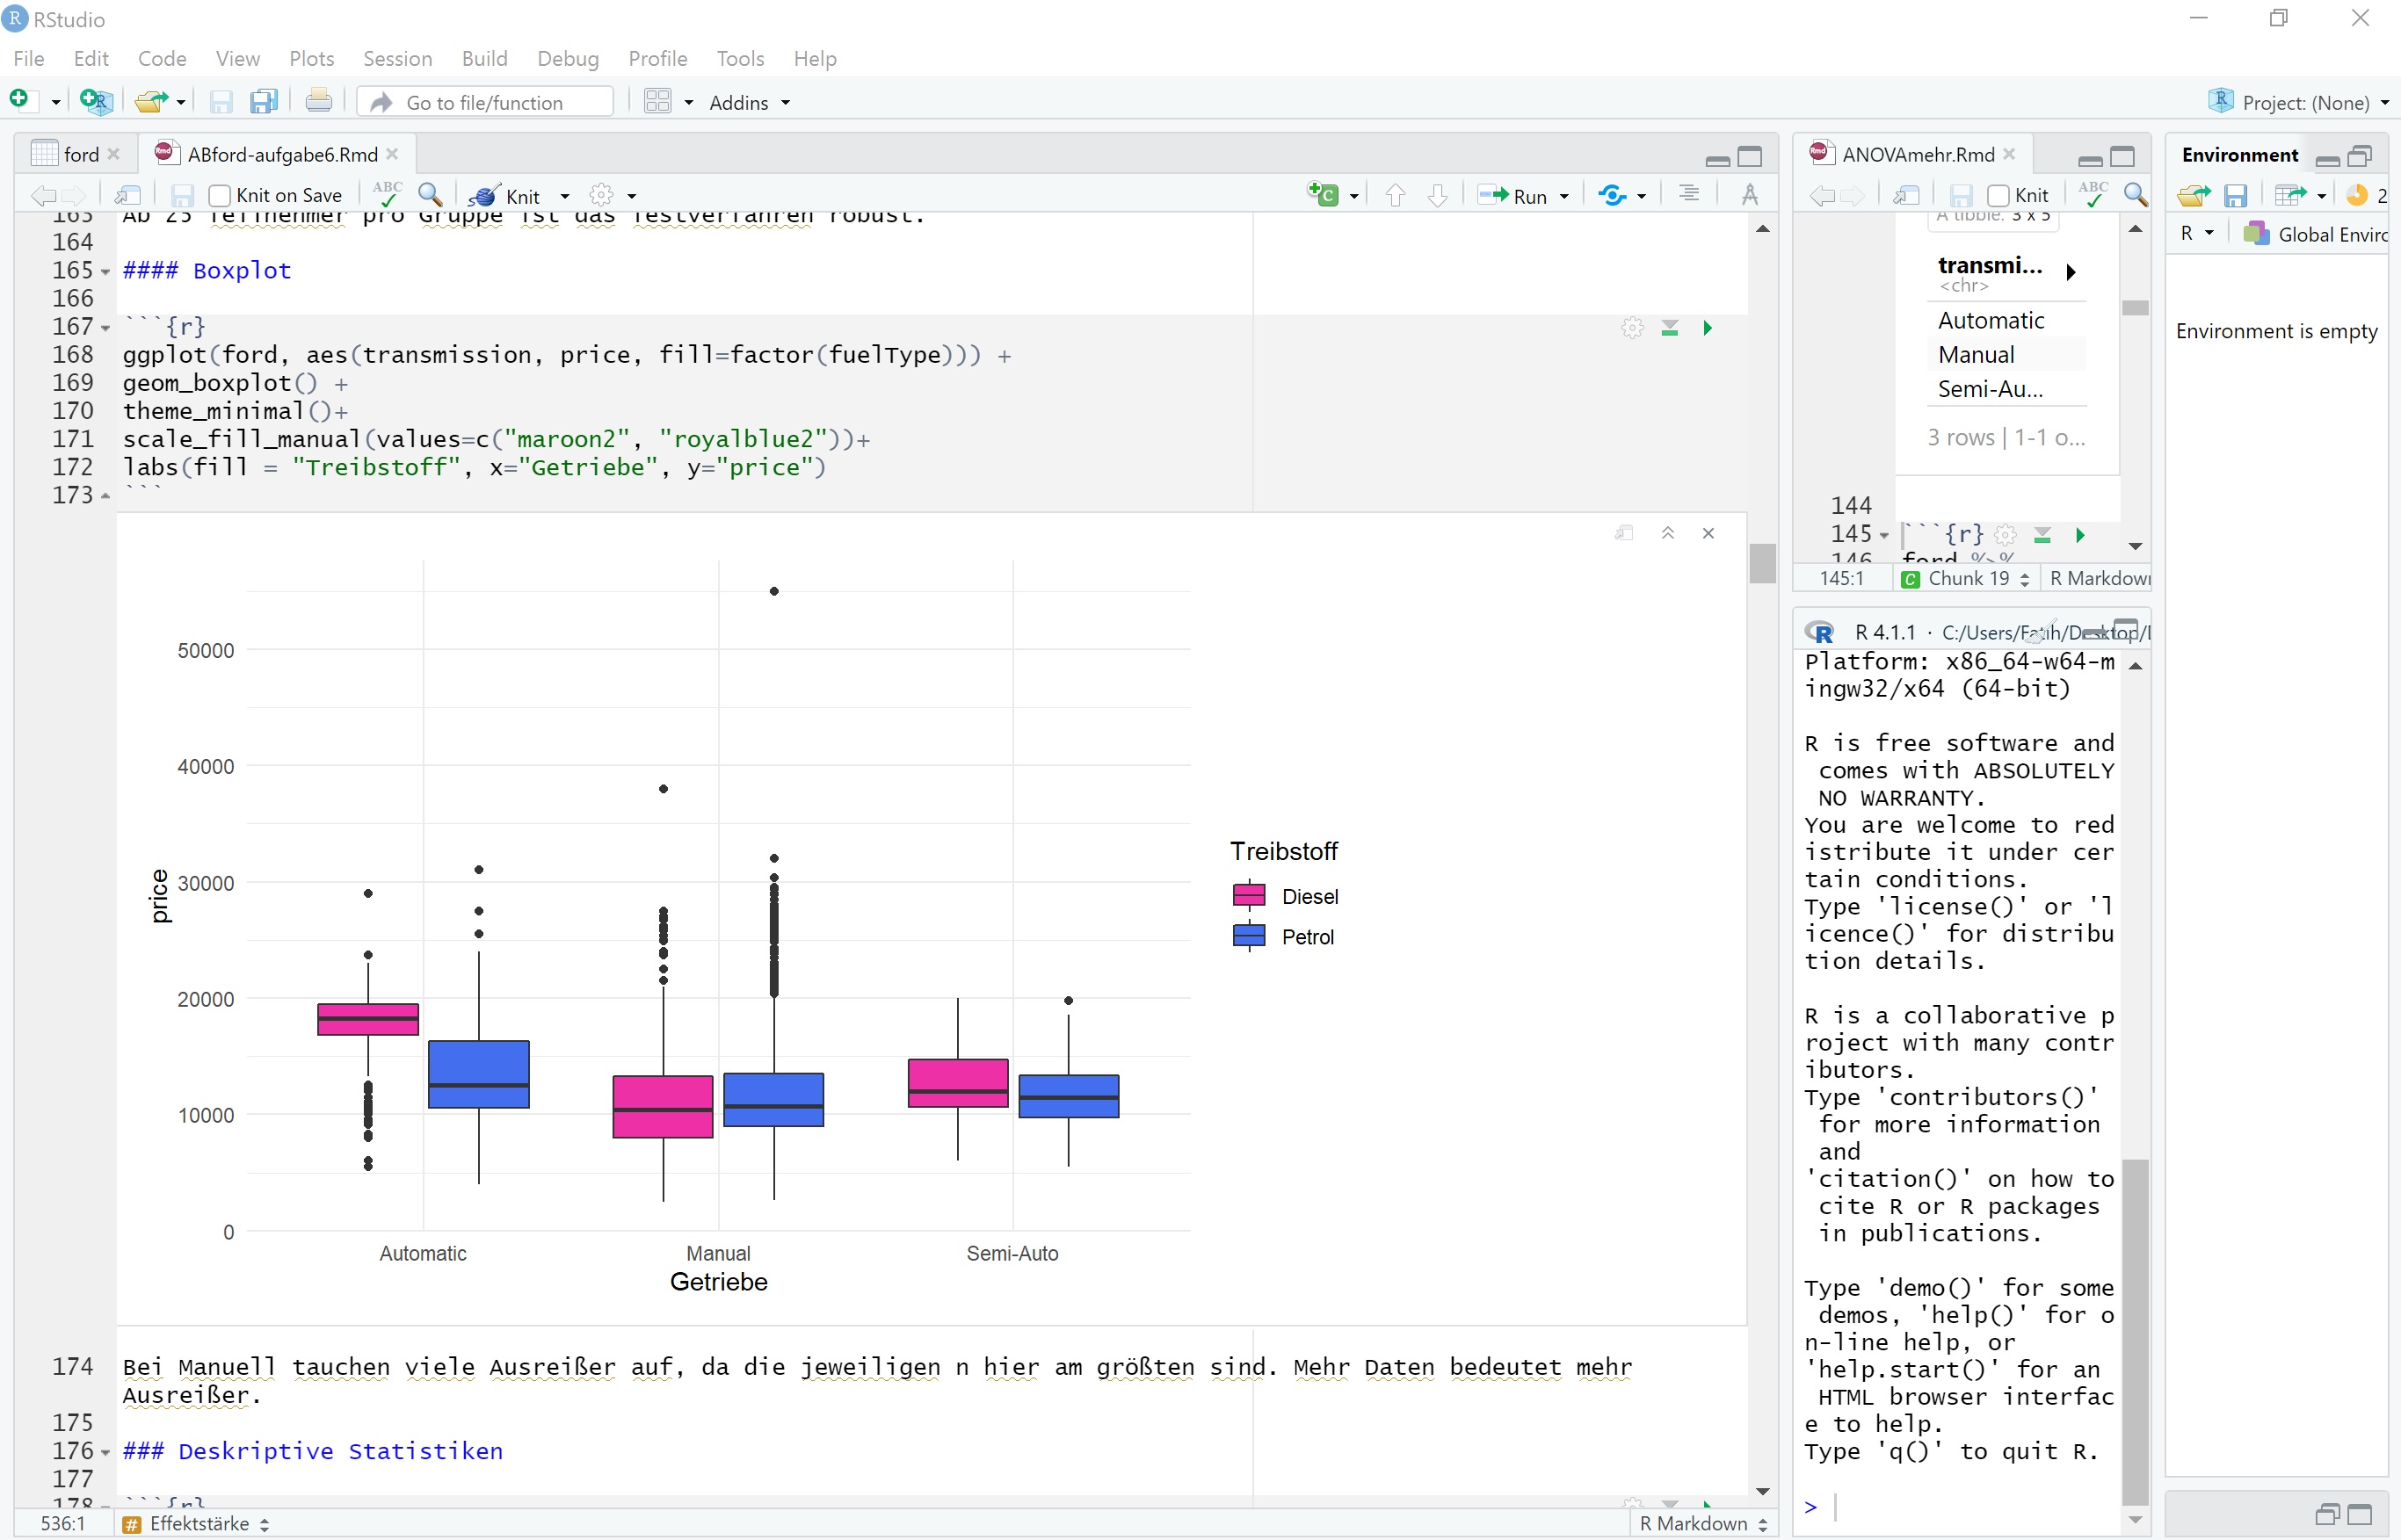Click the Insert new code chunk icon
The height and width of the screenshot is (1540, 2401).
pos(1323,195)
